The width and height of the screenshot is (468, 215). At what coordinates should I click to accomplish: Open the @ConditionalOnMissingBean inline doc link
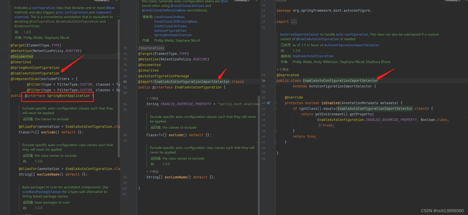click(164, 10)
